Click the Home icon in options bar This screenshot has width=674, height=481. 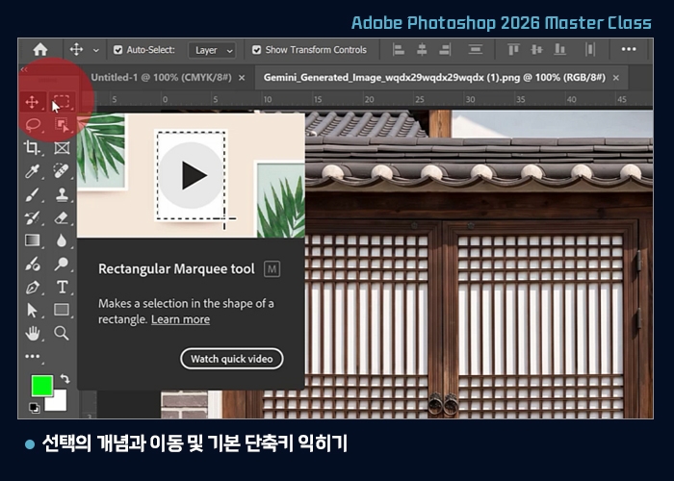[x=40, y=49]
